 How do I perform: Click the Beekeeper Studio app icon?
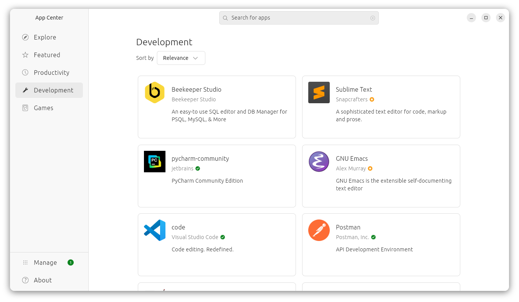coord(155,92)
